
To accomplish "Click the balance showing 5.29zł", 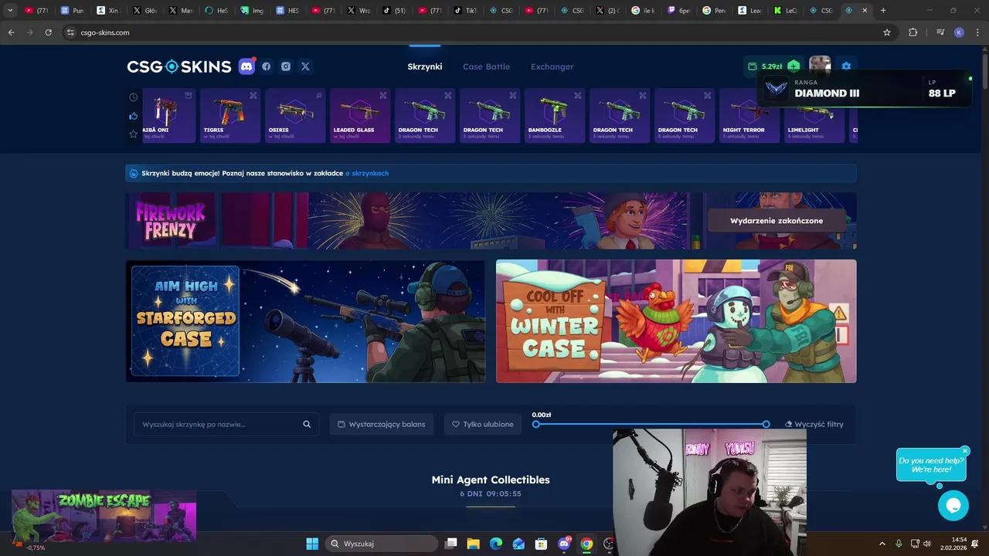I will click(772, 66).
